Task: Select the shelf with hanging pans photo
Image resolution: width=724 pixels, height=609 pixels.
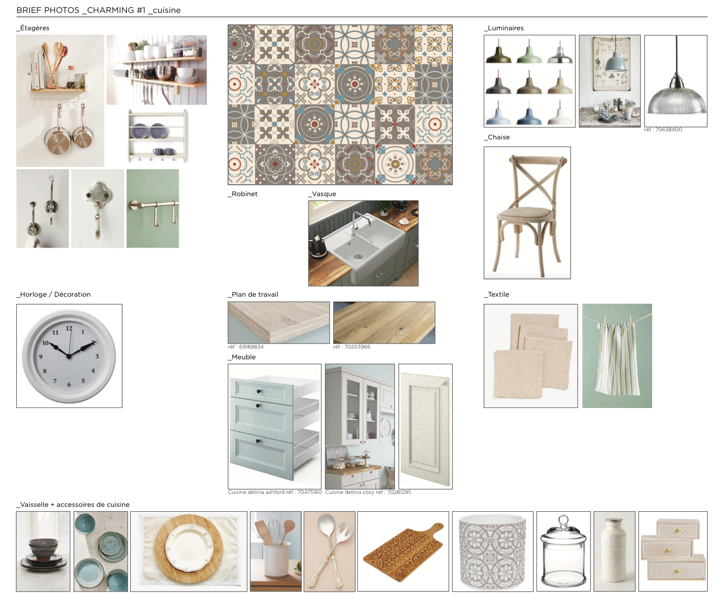Action: (x=60, y=101)
